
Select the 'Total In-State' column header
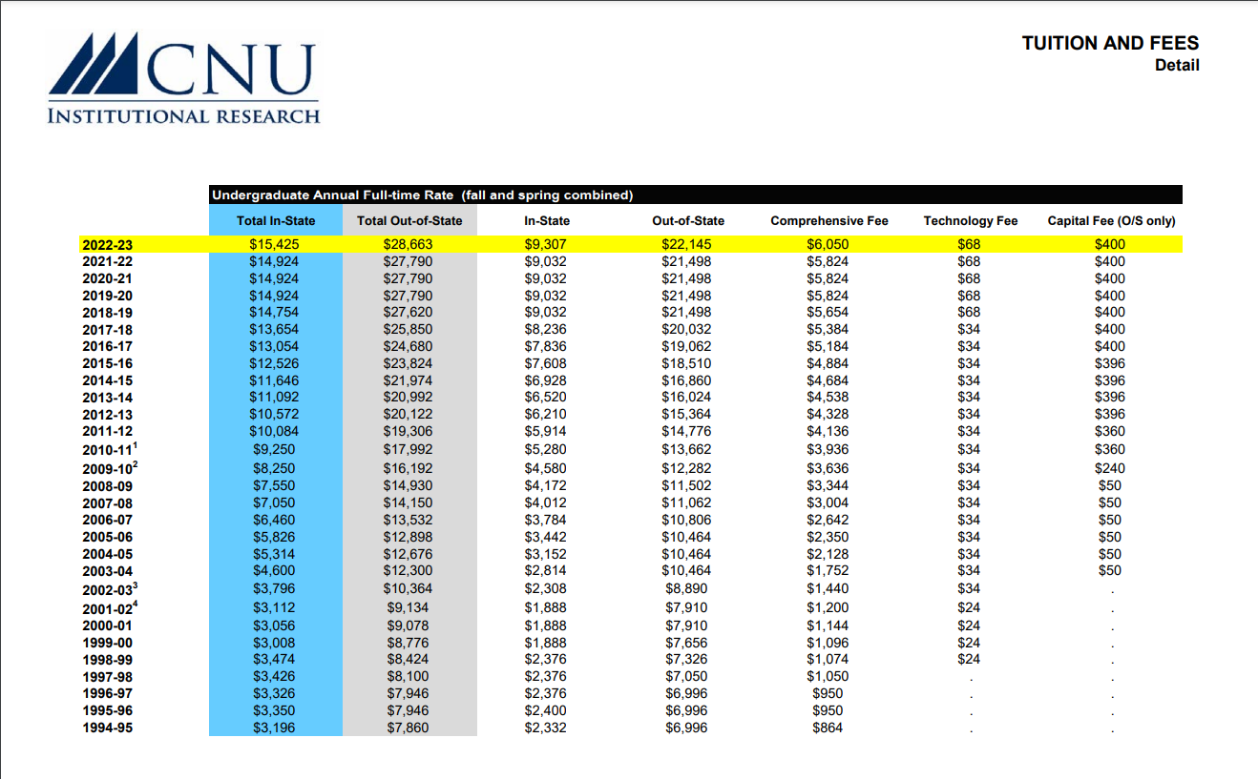[x=276, y=221]
